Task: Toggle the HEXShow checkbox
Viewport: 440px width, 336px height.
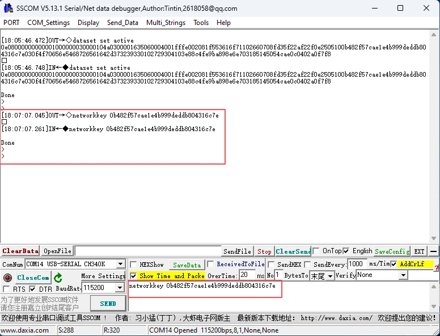Action: coord(133,264)
